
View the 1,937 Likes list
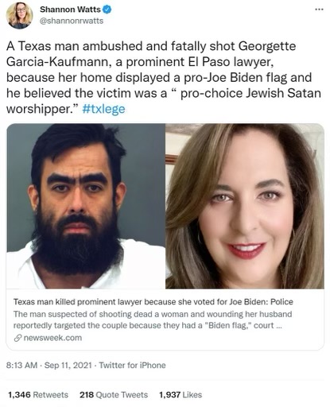[x=181, y=395]
